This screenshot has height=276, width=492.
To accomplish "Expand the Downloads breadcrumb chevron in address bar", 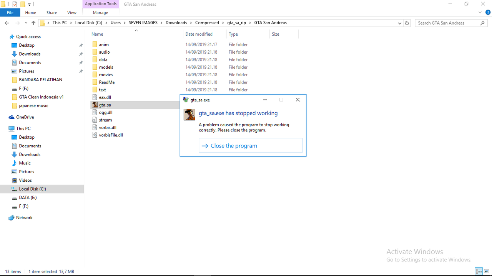I will click(191, 23).
